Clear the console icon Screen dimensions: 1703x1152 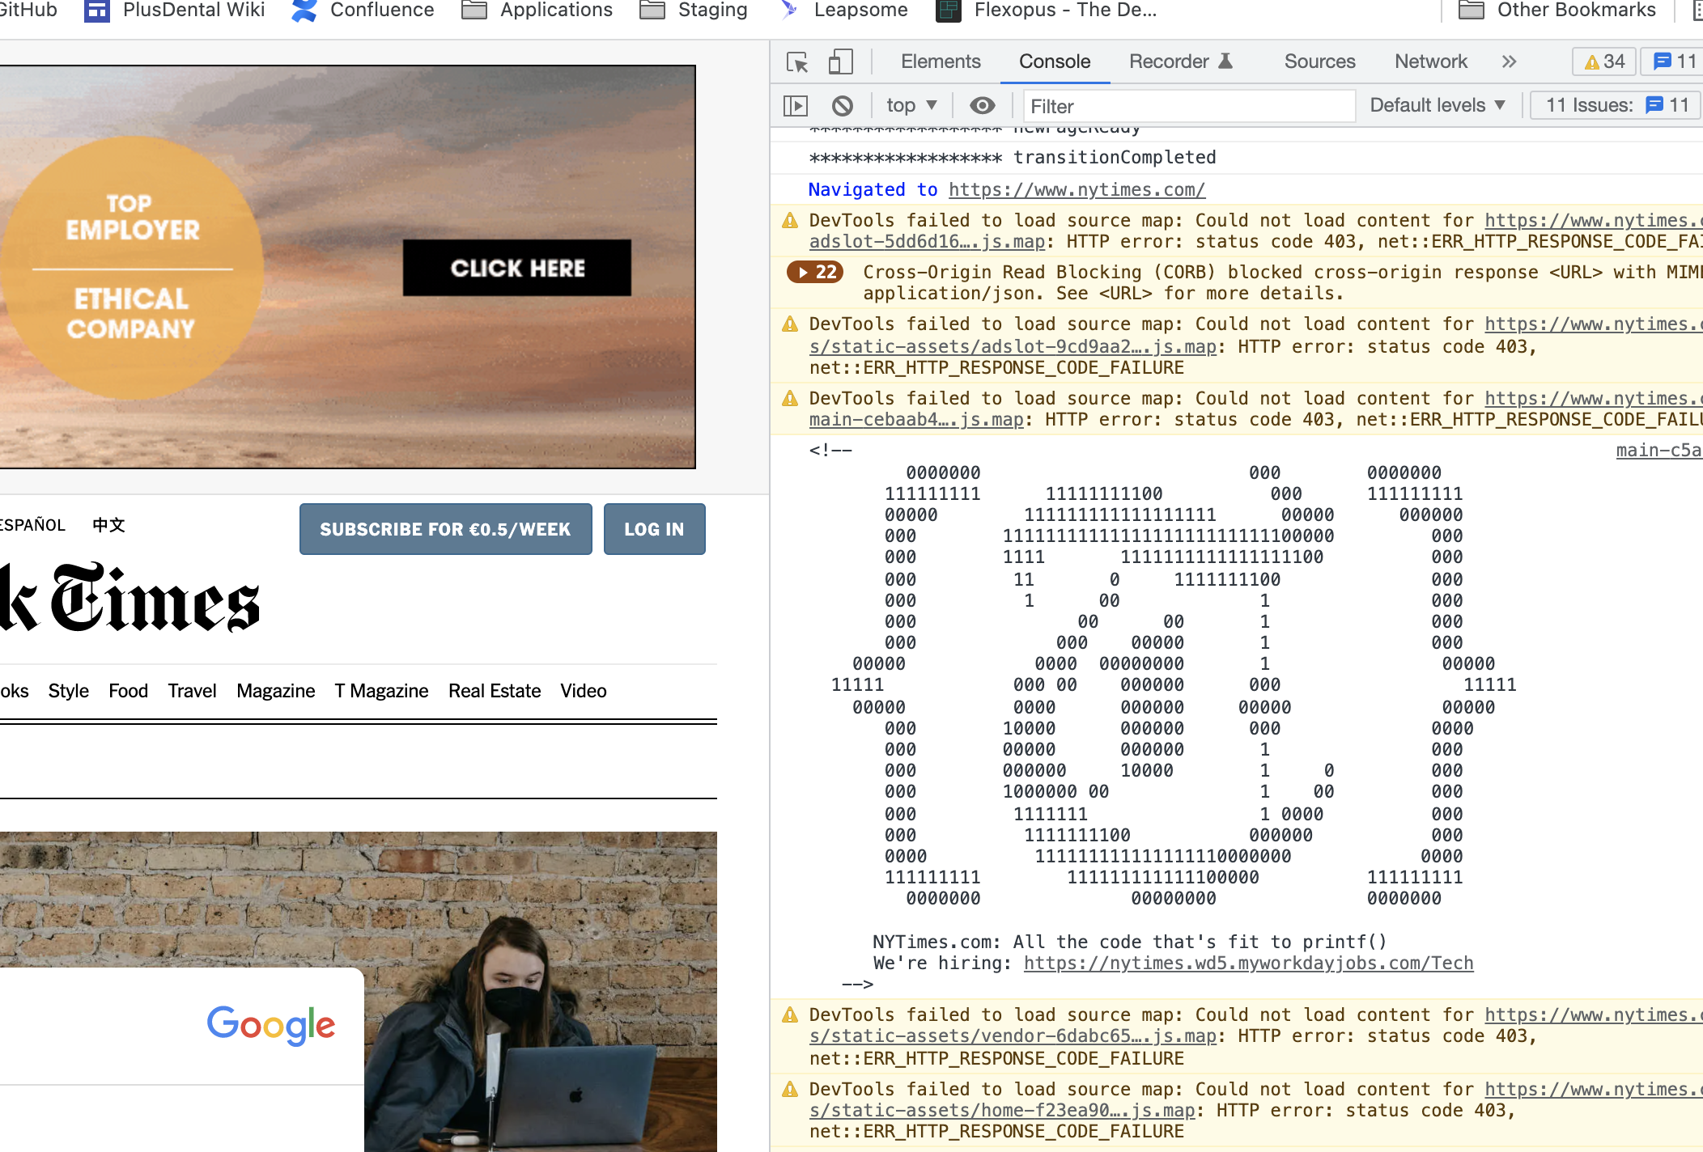click(x=843, y=106)
